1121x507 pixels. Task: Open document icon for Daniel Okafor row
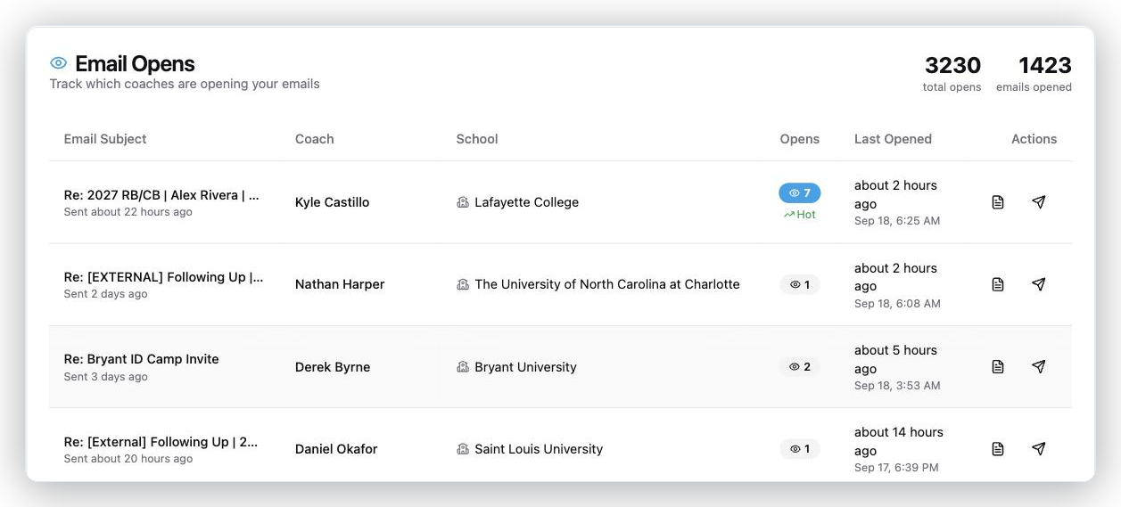coord(998,449)
